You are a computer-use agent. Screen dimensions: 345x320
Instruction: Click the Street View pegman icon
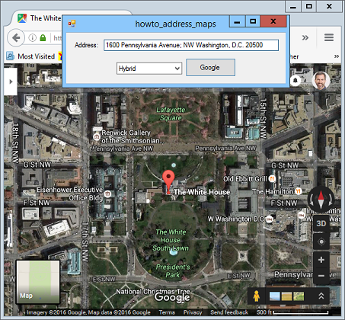pos(257,296)
